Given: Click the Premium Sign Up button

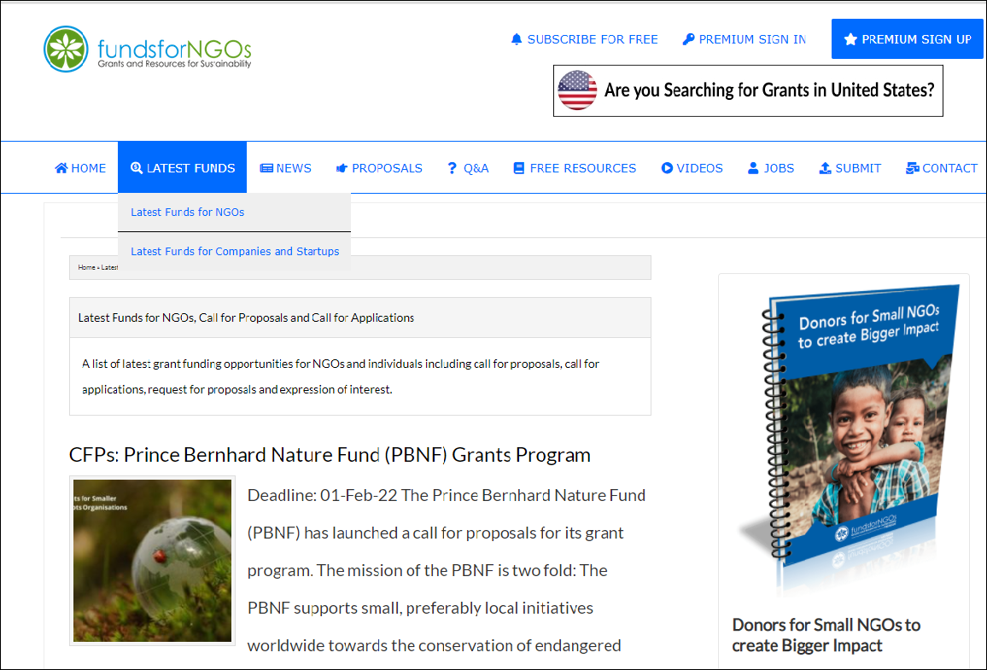Looking at the screenshot, I should click(x=907, y=39).
